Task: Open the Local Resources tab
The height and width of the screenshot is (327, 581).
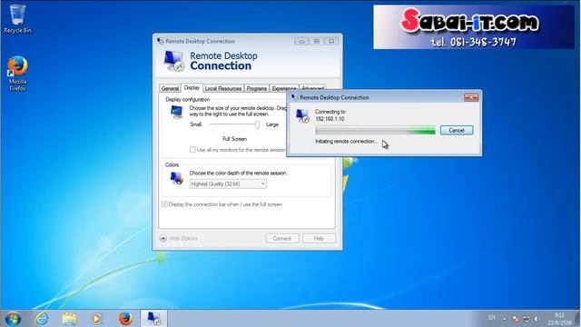Action: pos(223,89)
